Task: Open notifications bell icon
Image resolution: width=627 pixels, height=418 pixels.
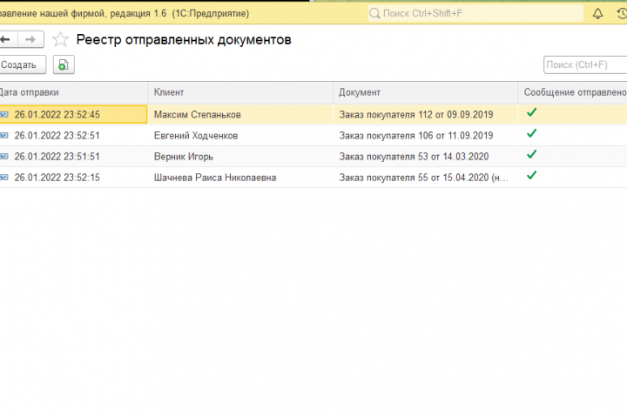Action: tap(597, 14)
